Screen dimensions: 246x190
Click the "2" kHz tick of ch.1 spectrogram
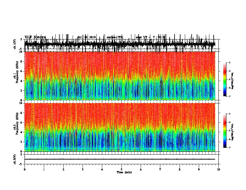coord(21,90)
